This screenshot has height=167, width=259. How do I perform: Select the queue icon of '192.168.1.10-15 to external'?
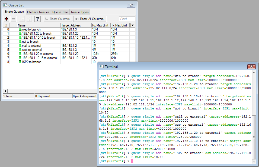pos(20,58)
